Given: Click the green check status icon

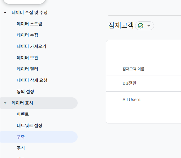Looking at the screenshot, I should point(140,26).
